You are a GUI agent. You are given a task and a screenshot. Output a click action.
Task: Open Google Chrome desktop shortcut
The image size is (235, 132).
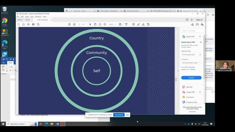(5, 22)
